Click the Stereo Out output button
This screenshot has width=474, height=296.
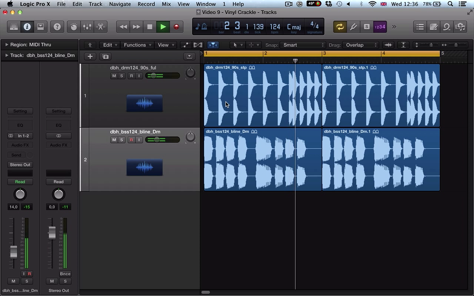point(20,164)
